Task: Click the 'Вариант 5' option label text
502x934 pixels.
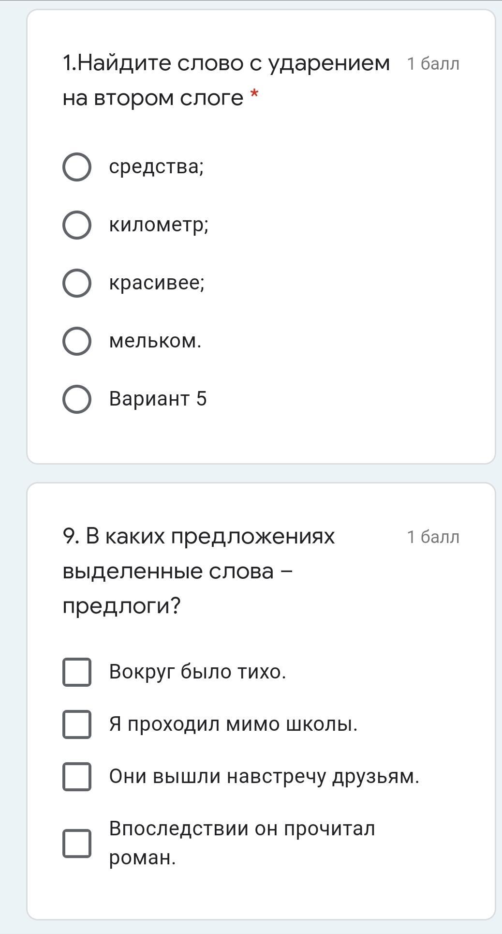Action: (x=158, y=399)
